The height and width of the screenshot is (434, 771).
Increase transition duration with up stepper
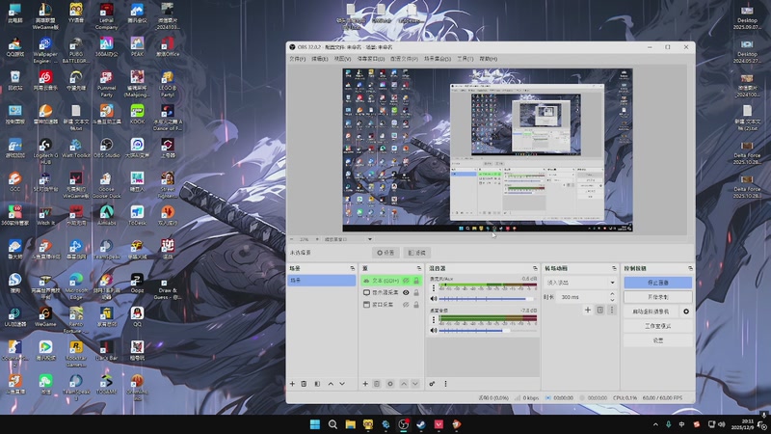(x=612, y=294)
